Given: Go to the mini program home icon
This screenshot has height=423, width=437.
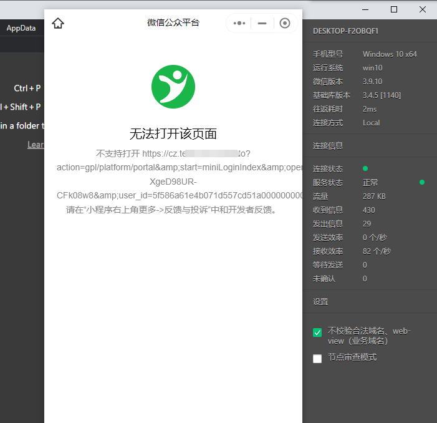Looking at the screenshot, I should tap(58, 23).
